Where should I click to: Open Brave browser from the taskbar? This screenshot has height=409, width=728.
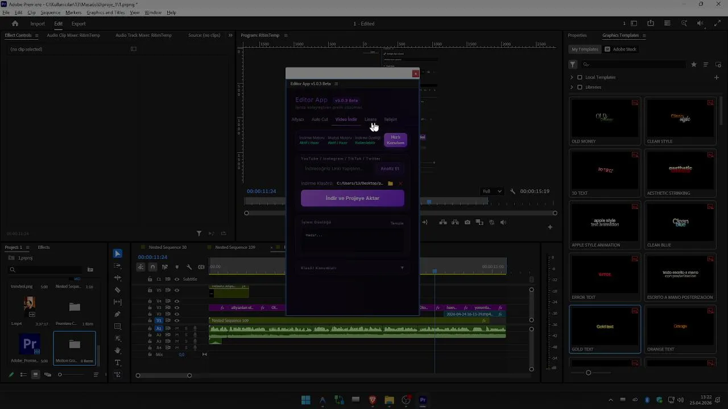tap(373, 400)
